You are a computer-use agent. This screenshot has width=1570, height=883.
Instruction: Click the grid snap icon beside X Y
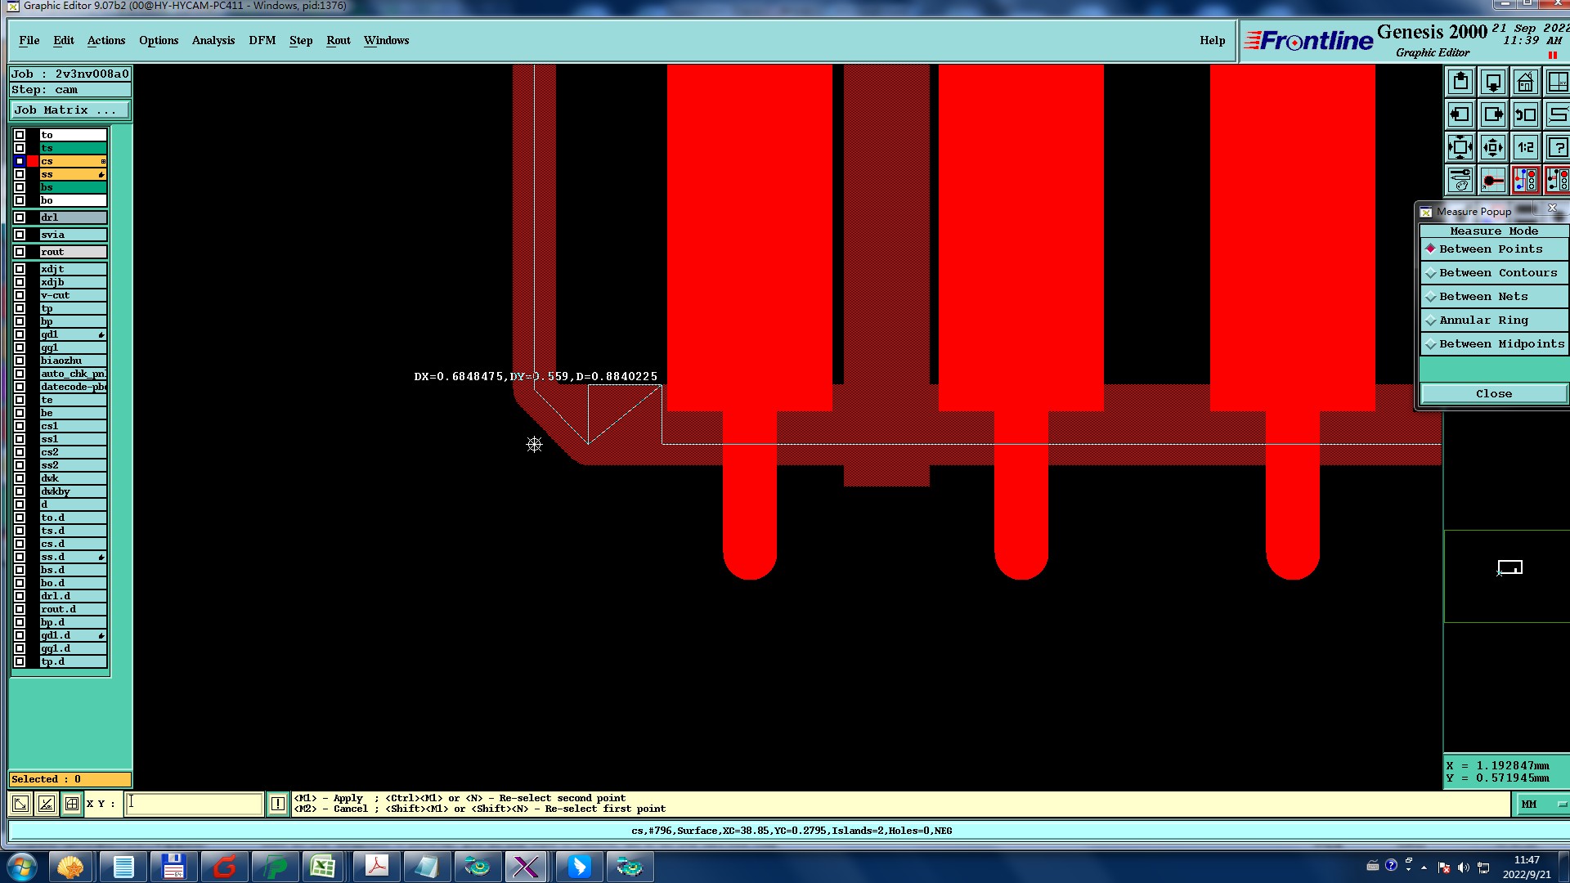point(72,804)
